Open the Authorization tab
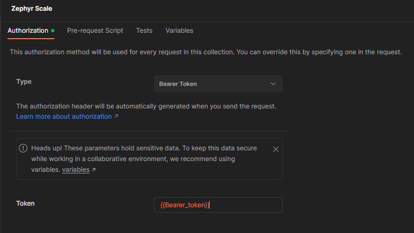The image size is (414, 233). coord(27,31)
